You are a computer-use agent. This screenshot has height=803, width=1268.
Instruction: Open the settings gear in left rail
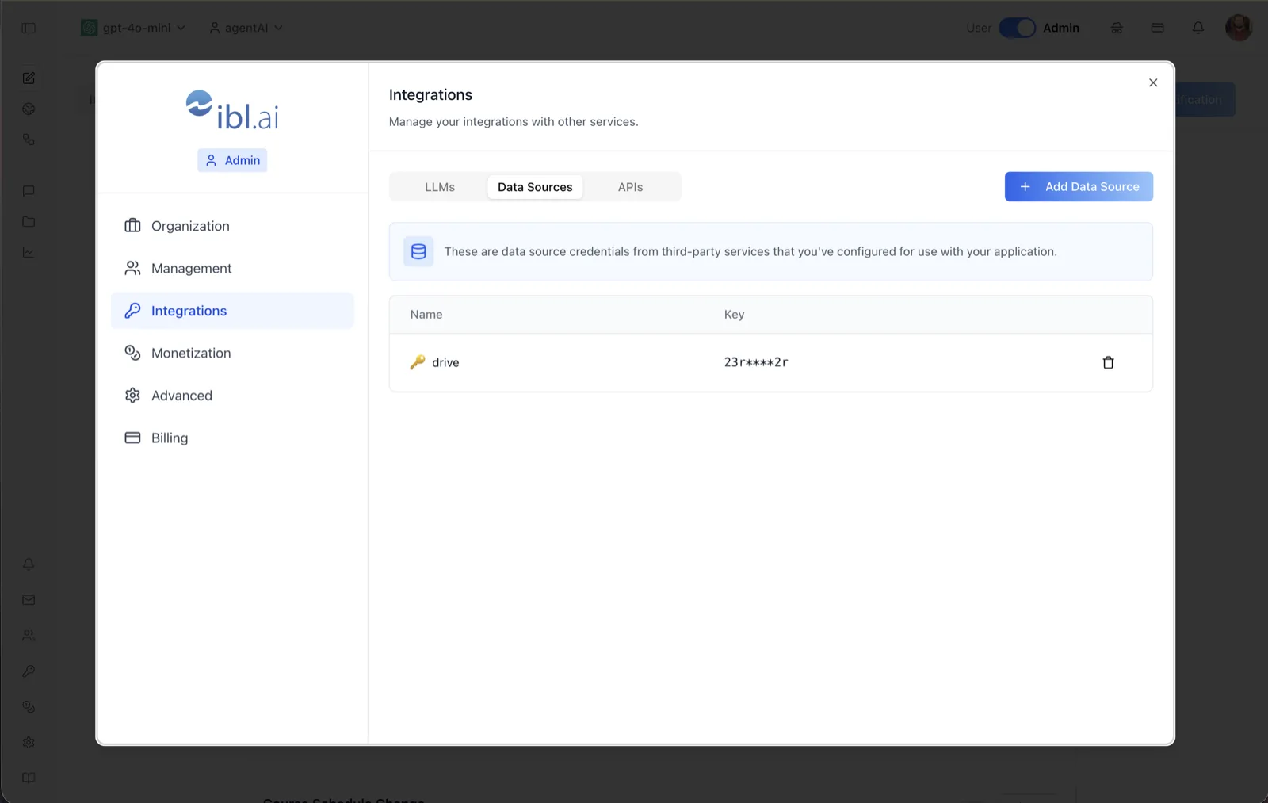click(x=29, y=742)
